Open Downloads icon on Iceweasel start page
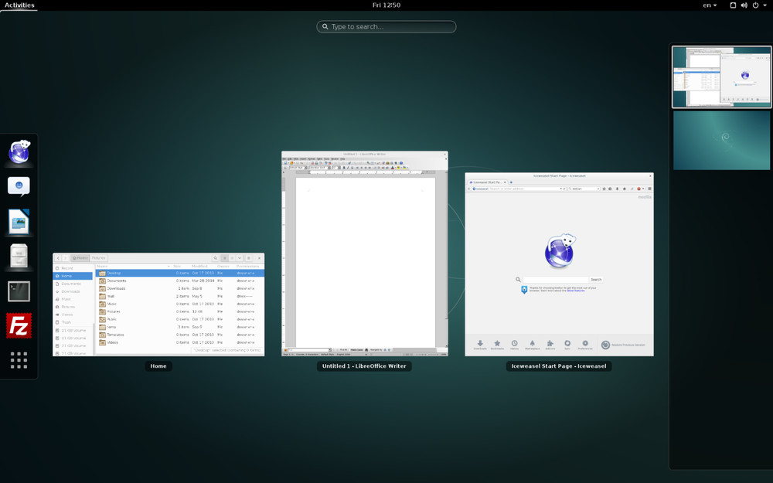 480,343
